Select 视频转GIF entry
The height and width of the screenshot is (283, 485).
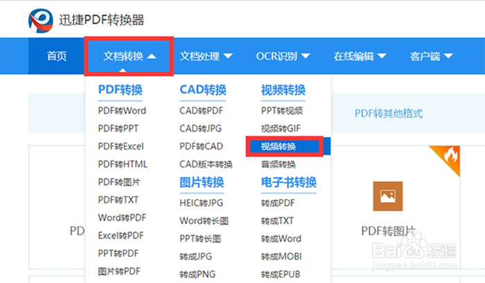point(281,129)
